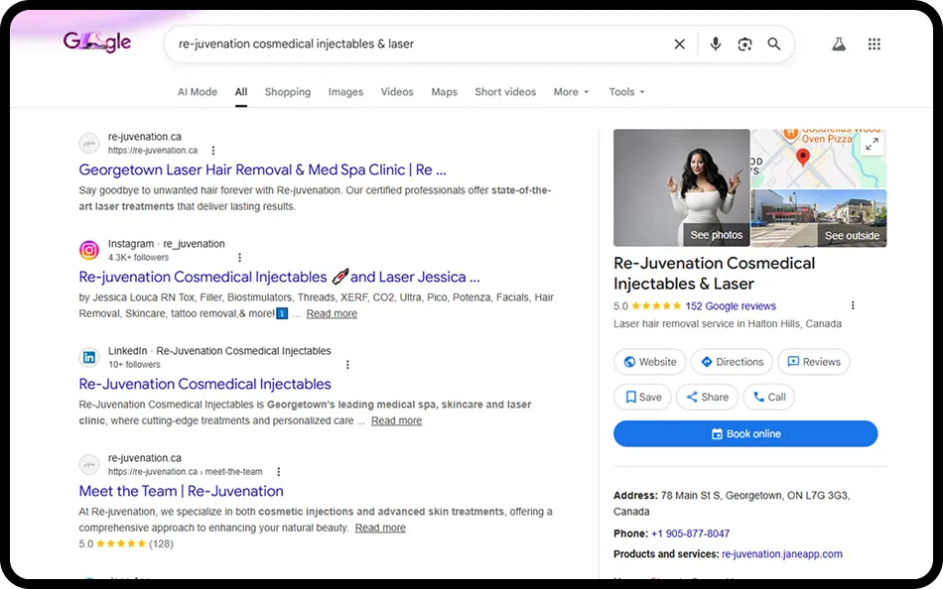The image size is (943, 589).
Task: Clear the search query with the X icon
Action: [679, 44]
